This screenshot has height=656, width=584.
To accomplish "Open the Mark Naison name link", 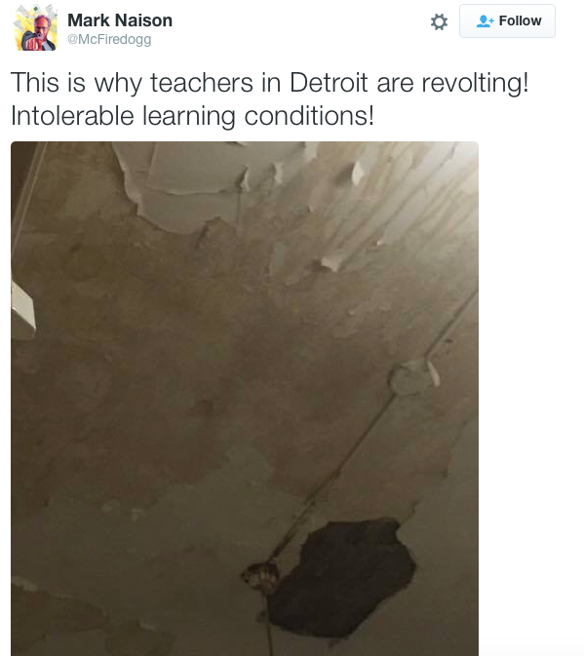I will pyautogui.click(x=120, y=20).
